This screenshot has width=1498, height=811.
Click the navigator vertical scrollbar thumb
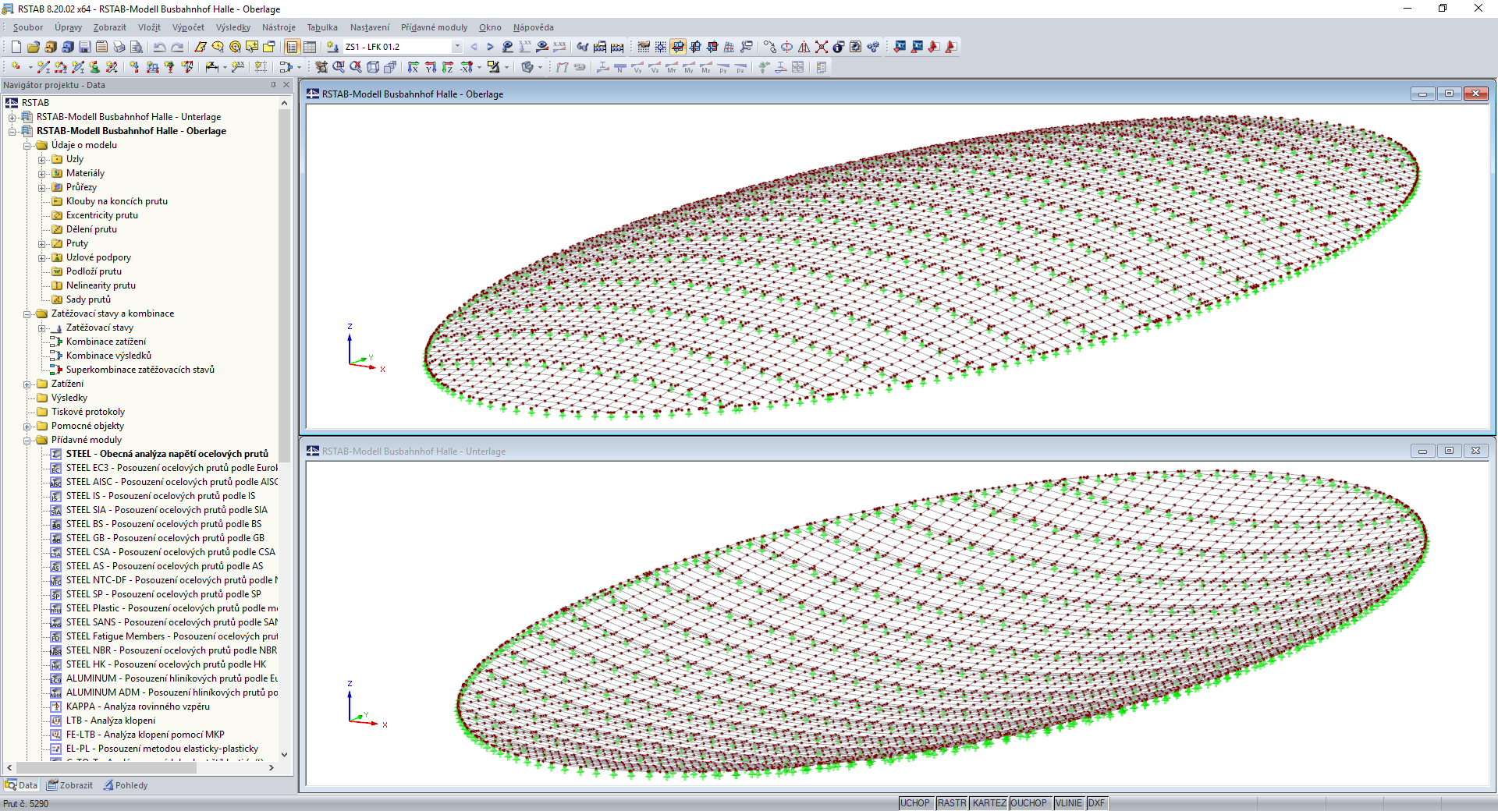click(x=284, y=285)
